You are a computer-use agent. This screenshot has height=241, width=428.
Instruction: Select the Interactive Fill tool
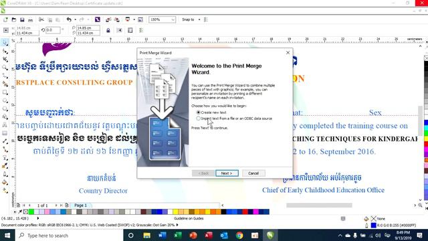click(5, 190)
